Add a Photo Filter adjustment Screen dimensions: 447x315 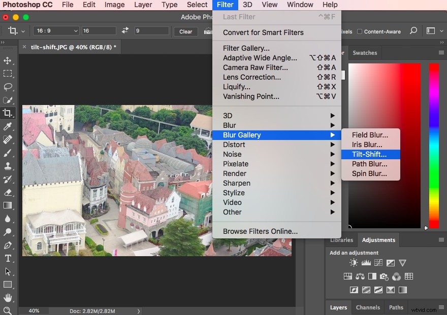pos(384,276)
